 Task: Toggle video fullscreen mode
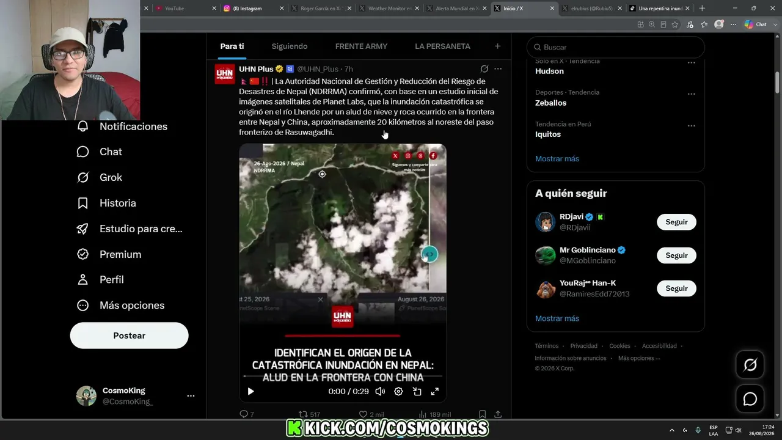(435, 392)
